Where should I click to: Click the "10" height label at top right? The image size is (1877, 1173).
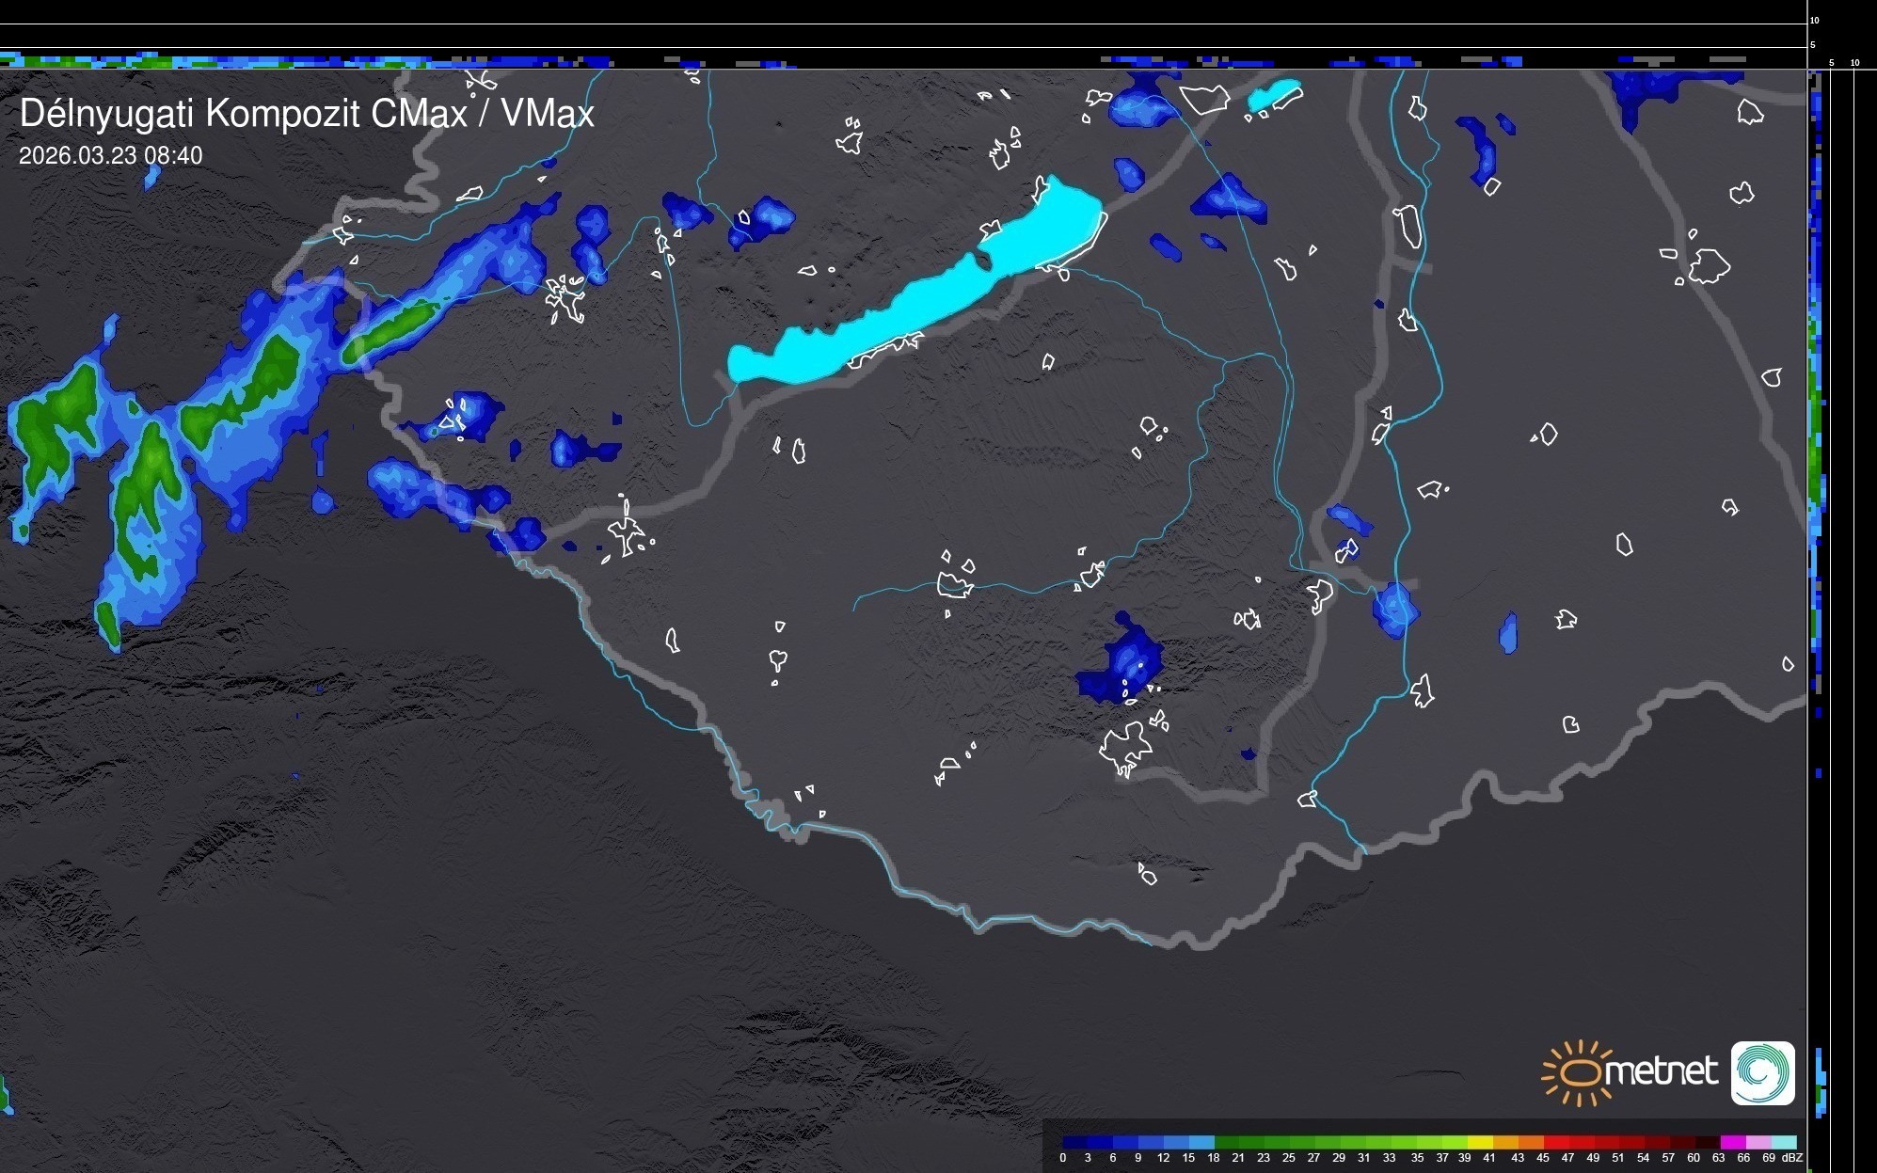[1814, 20]
